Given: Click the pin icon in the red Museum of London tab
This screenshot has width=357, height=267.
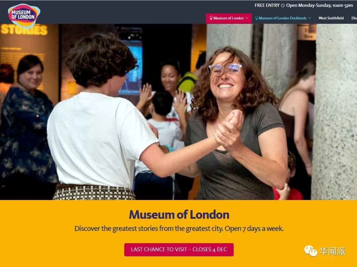Looking at the screenshot, I should pos(211,18).
